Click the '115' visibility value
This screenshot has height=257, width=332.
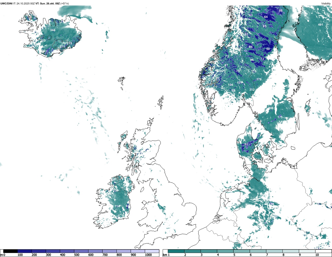click(254, 71)
